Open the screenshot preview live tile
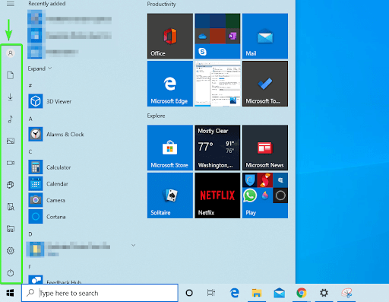This screenshot has width=389, height=302. click(x=217, y=84)
